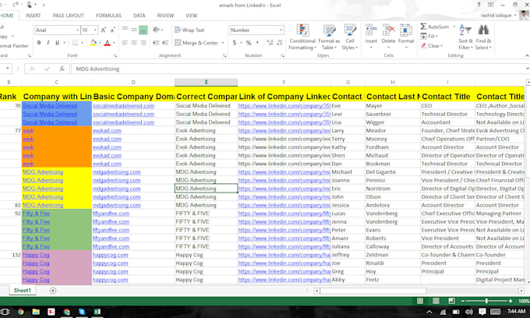This screenshot has width=530, height=318.
Task: Click horizontal scrollbar right arrow
Action: tap(521, 291)
